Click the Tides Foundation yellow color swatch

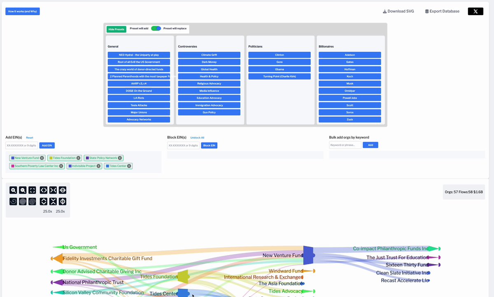pos(51,158)
